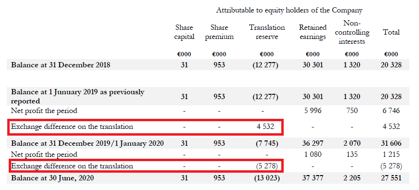Click the Share premium column header
Image resolution: width=419 pixels, height=190 pixels.
click(219, 32)
